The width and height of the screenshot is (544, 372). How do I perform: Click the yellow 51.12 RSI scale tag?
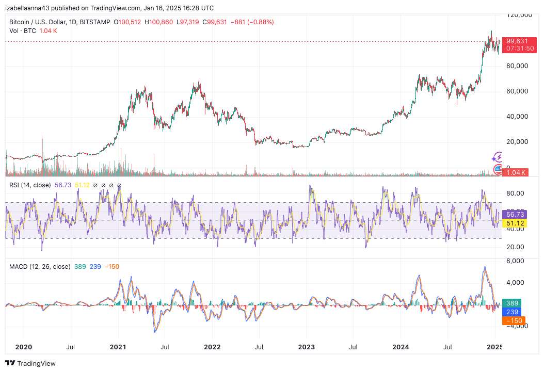click(x=515, y=223)
